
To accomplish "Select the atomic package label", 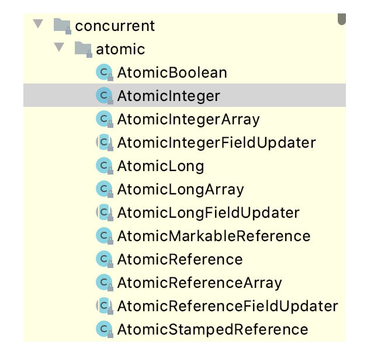I will click(x=120, y=49).
